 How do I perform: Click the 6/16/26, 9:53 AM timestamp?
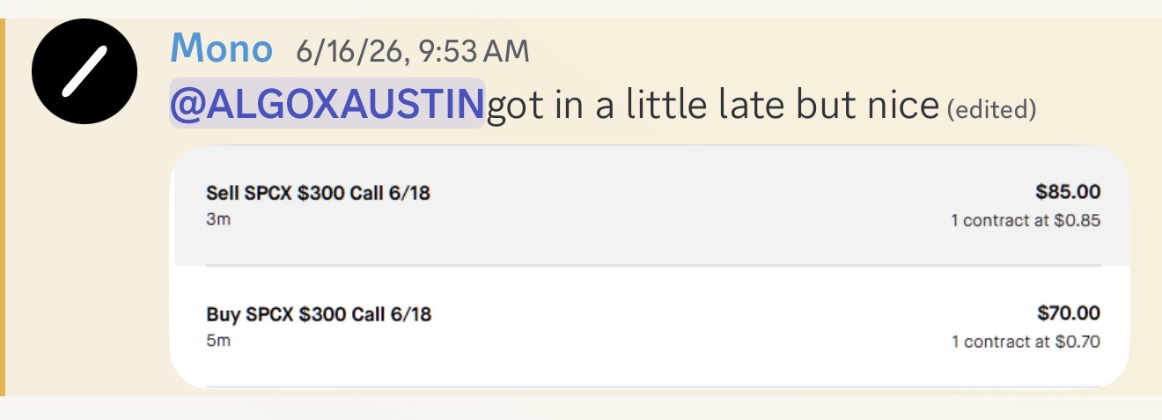coord(413,51)
